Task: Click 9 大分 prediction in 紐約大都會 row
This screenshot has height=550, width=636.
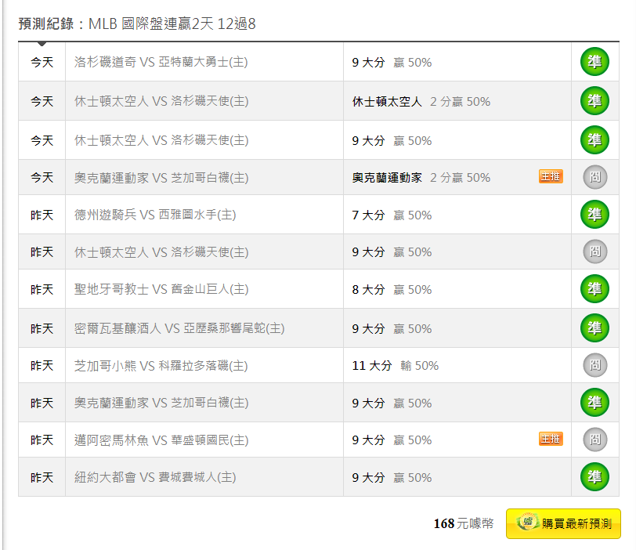Action: point(392,478)
